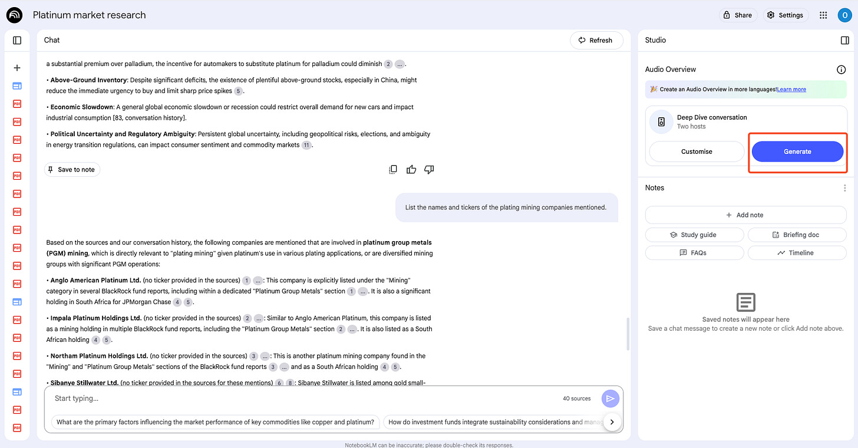Generate a Timeline note
The width and height of the screenshot is (858, 448).
(x=797, y=253)
